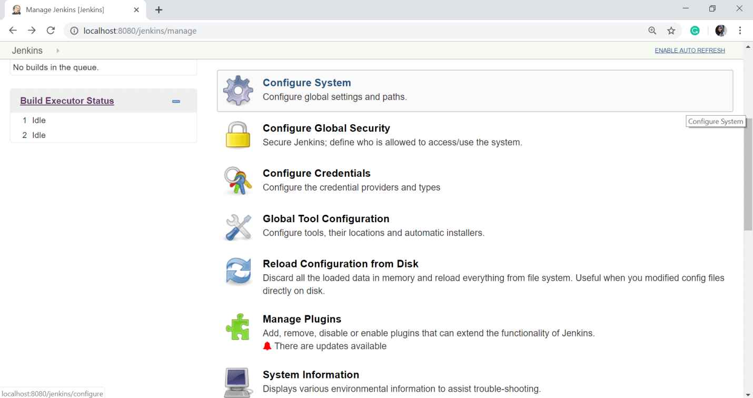Open the System Information computer icon
753x398 pixels.
238,383
